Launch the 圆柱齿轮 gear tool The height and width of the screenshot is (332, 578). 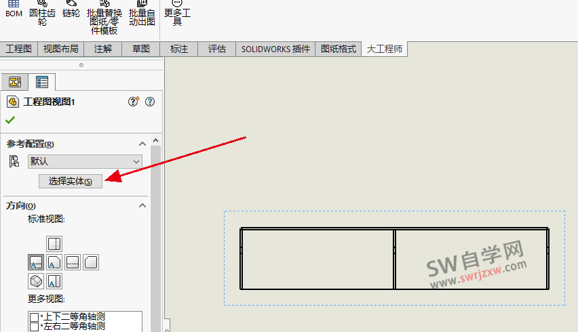click(42, 13)
